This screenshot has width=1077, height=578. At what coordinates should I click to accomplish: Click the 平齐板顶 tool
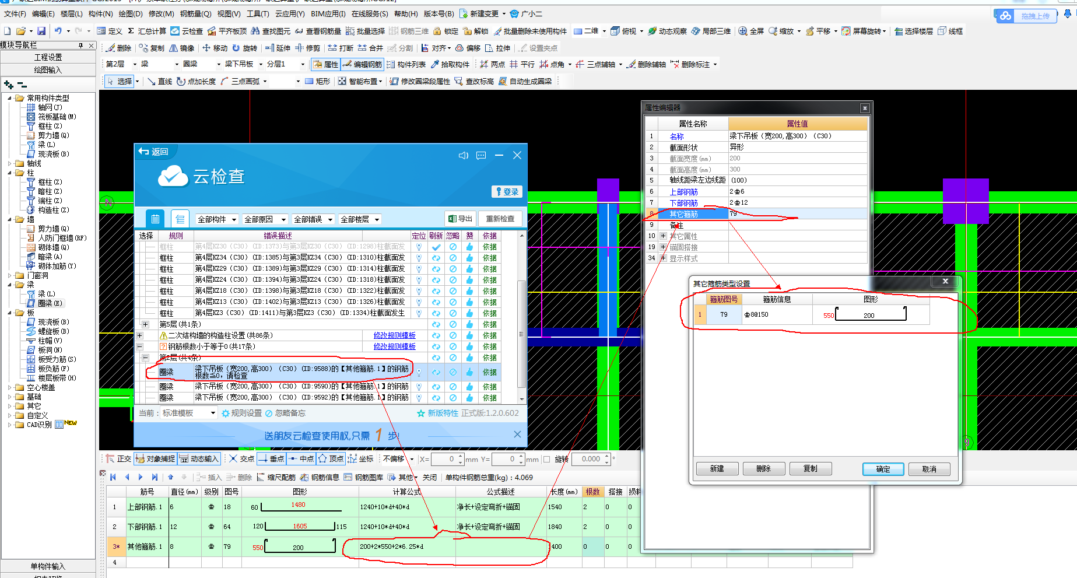tap(227, 31)
